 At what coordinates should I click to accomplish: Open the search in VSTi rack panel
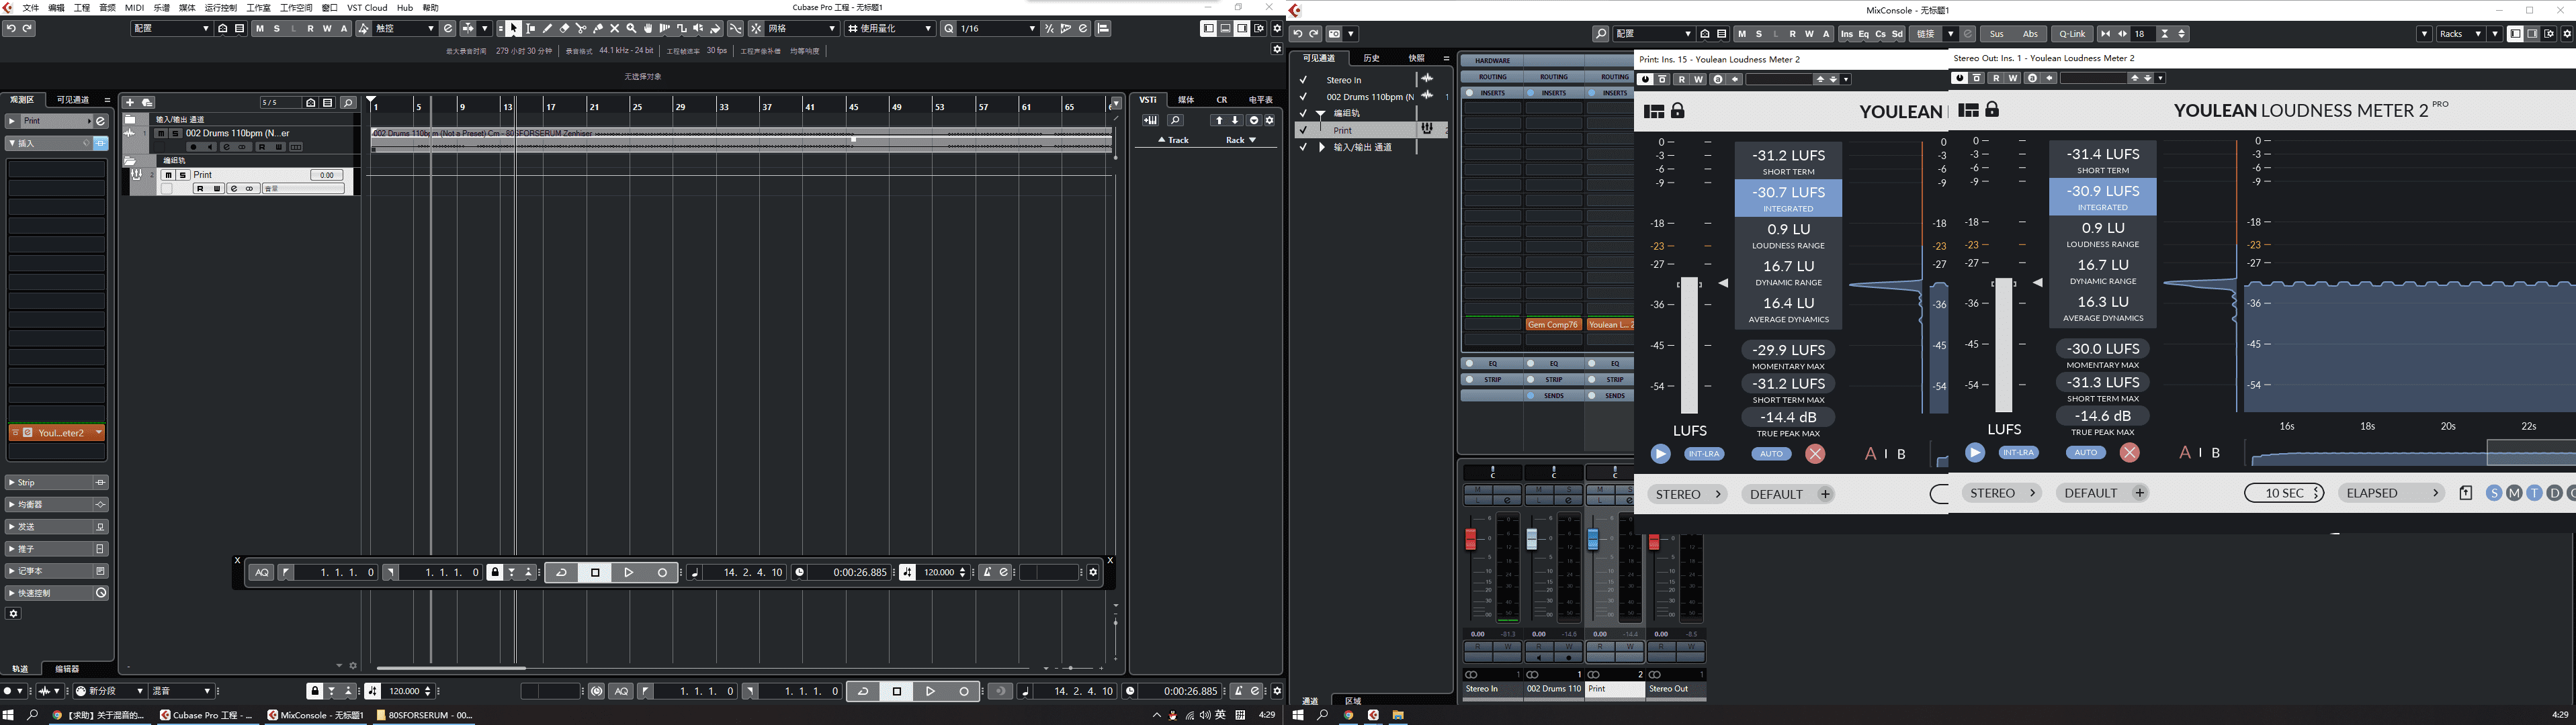click(x=1176, y=121)
